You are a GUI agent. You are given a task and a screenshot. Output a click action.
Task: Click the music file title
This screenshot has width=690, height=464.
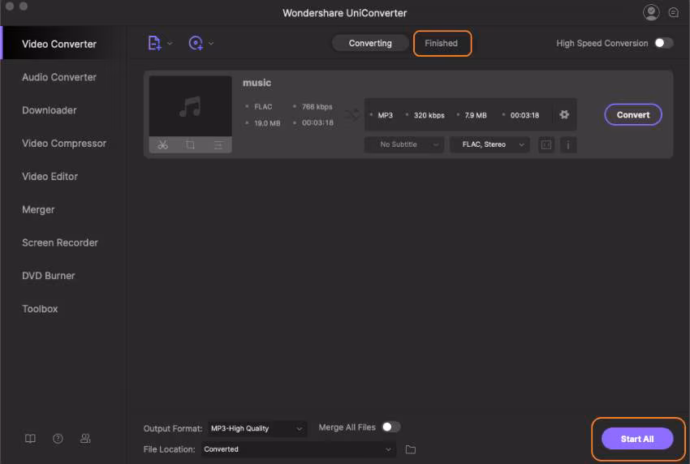pyautogui.click(x=257, y=83)
